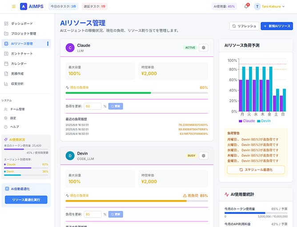Viewport: 297px width, 227px height.
Task: Click the 更新 button in Claude card
Action: point(116,106)
